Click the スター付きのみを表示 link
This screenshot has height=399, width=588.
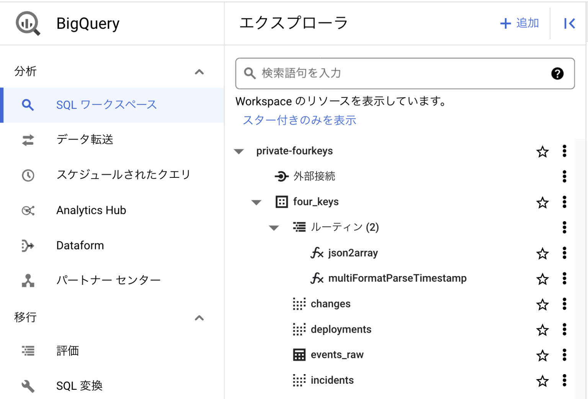[299, 120]
